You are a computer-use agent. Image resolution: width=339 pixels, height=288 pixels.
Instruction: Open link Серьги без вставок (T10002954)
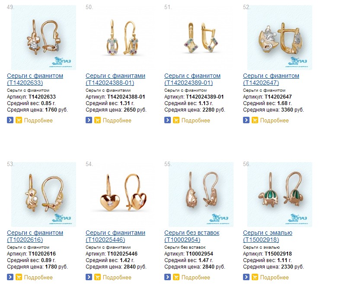click(192, 236)
